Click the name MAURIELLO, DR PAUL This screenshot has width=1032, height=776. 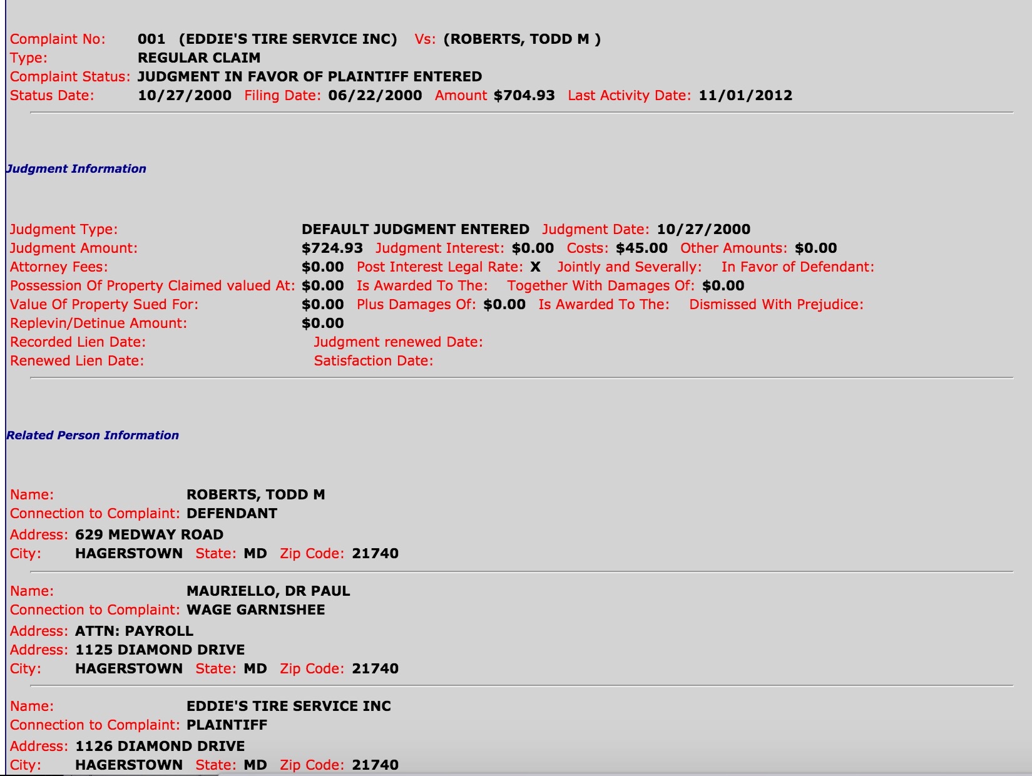268,591
